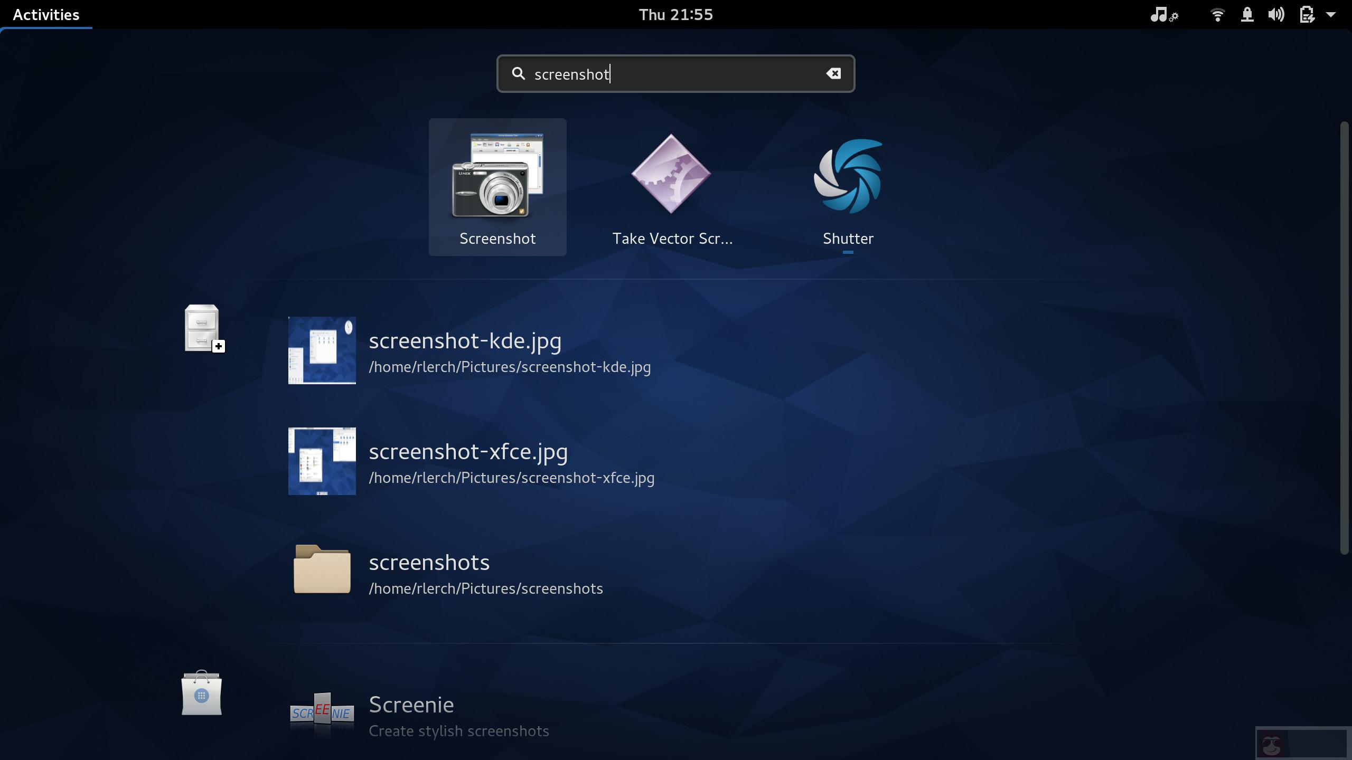Open screenshot-kde.jpg thumbnail
The height and width of the screenshot is (760, 1352).
[x=322, y=350]
